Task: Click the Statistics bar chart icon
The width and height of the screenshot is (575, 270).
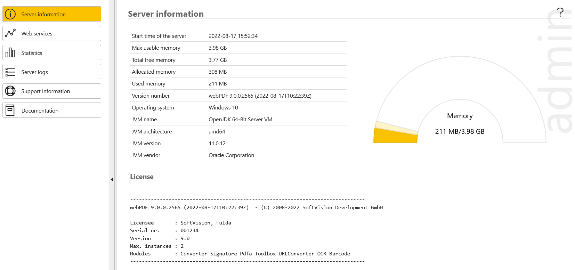Action: point(10,53)
